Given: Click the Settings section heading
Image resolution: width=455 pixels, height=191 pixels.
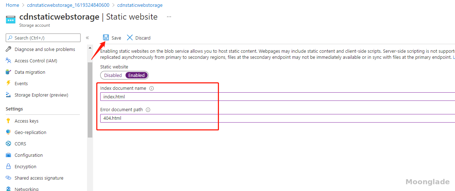Looking at the screenshot, I should tap(14, 109).
